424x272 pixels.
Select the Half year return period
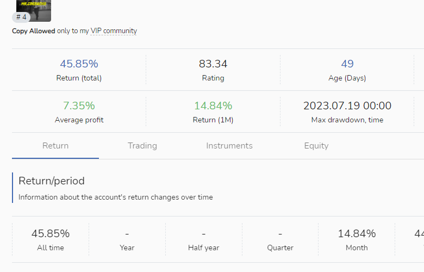pos(204,239)
